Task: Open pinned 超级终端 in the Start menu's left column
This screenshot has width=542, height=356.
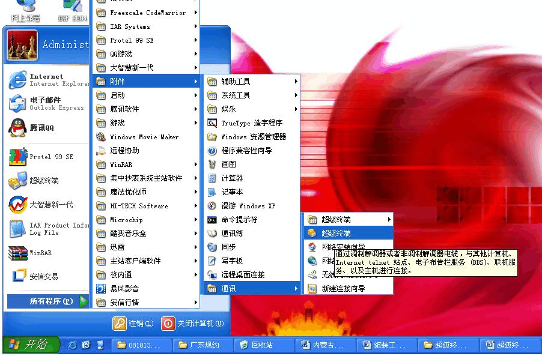Action: tap(47, 180)
